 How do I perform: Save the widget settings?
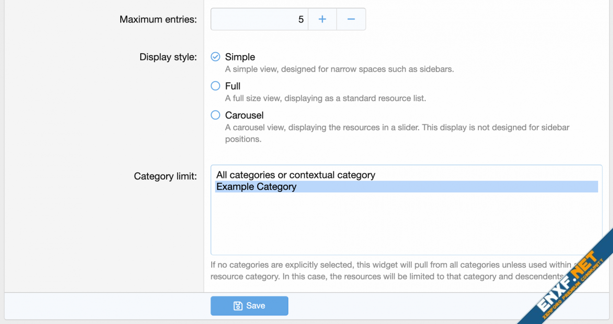coord(249,305)
